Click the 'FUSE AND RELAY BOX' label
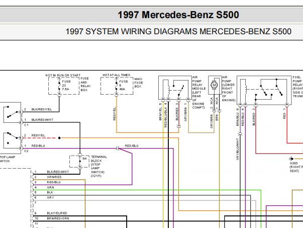This screenshot has height=228, width=303. [85, 84]
